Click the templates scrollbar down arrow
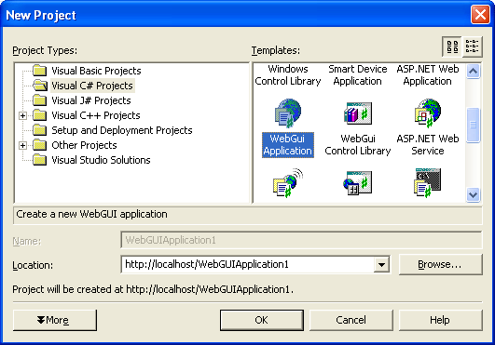 [473, 194]
